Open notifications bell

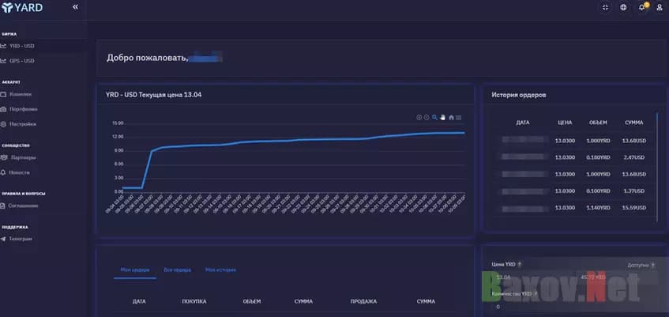(642, 7)
